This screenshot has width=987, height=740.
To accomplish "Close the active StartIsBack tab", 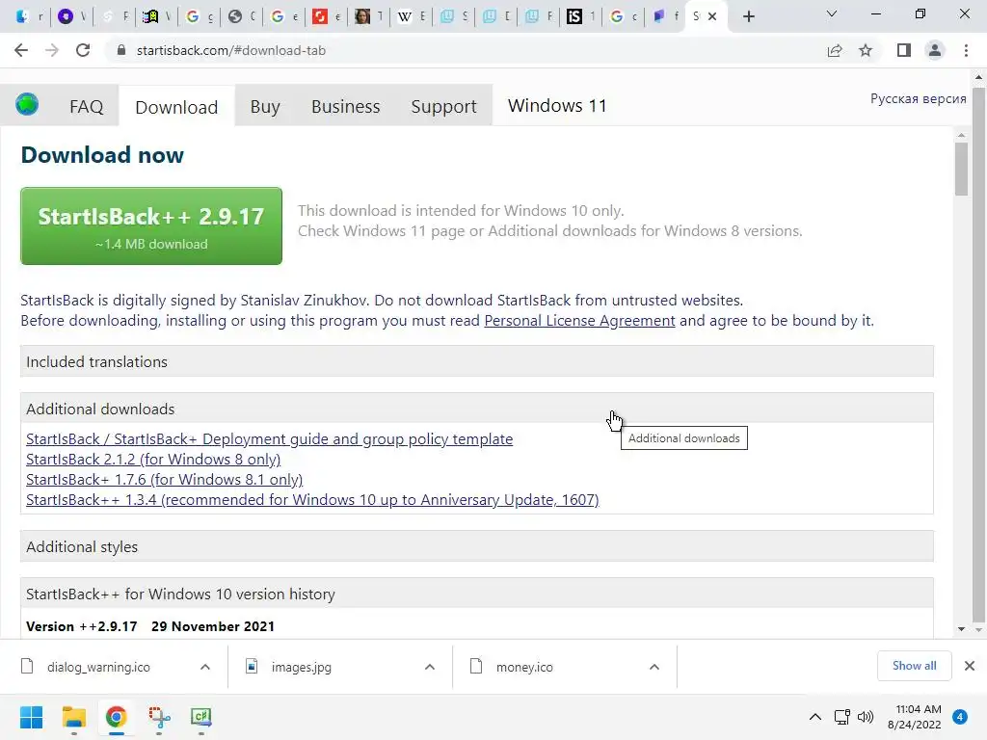I will tap(712, 16).
